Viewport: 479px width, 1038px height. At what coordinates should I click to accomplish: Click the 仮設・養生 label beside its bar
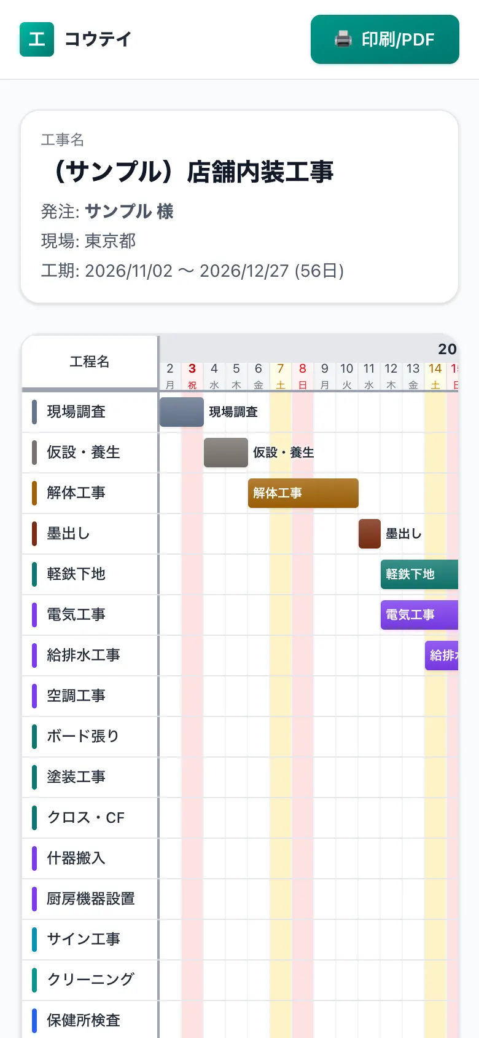pos(284,453)
